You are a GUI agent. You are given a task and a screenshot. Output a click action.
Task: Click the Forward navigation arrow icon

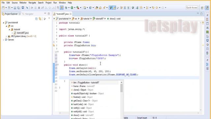(163, 8)
